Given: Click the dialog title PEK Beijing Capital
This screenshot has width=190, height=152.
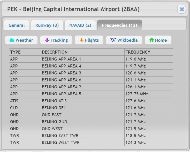Looking at the screenshot, I should click(x=73, y=9).
